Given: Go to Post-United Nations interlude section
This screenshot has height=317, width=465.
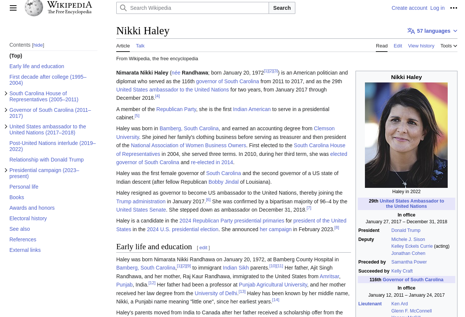Looking at the screenshot, I should pyautogui.click(x=53, y=146).
